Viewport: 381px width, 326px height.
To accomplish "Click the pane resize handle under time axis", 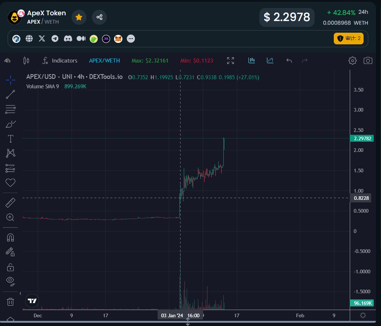I will [x=187, y=322].
